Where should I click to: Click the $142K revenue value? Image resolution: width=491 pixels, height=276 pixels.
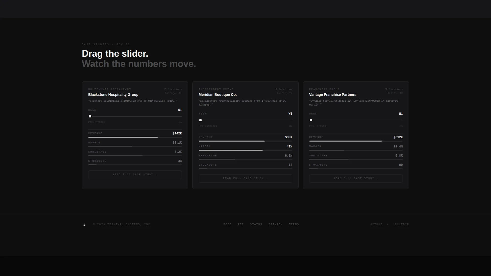tap(177, 133)
